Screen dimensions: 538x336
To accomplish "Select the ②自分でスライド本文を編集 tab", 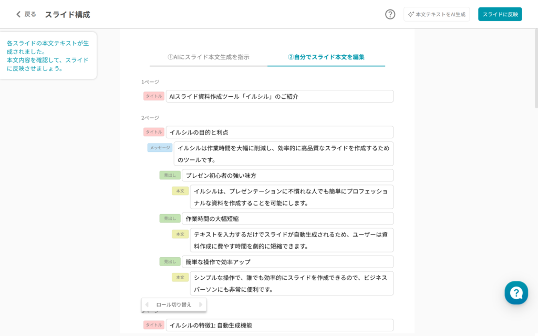I will [x=326, y=57].
